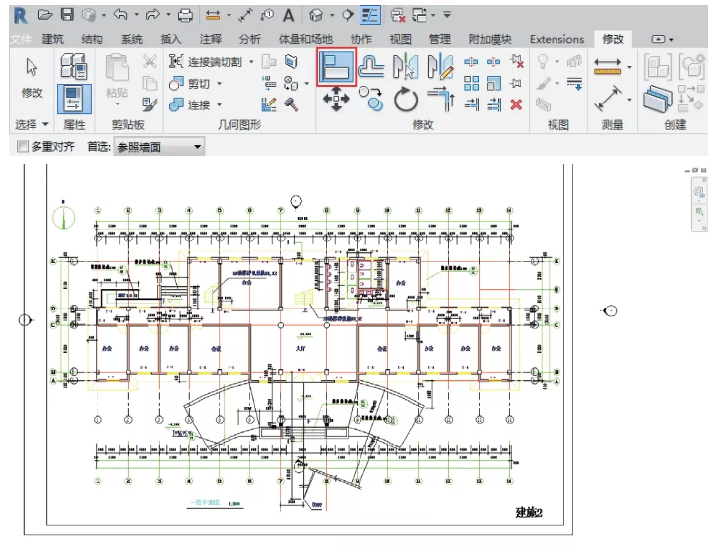Click the 连接端切割 cope button
This screenshot has width=721, height=548.
[x=207, y=62]
